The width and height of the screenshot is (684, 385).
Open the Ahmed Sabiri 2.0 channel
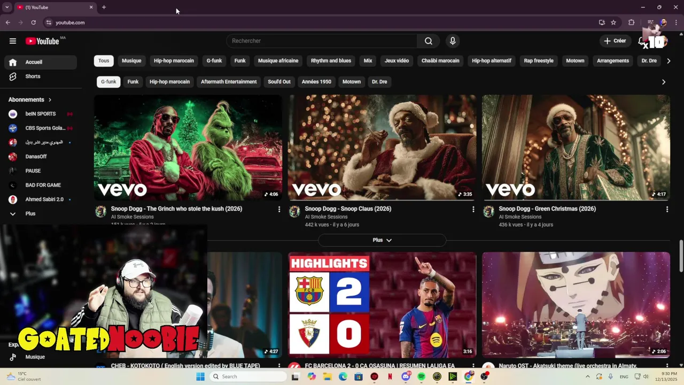[x=41, y=199]
